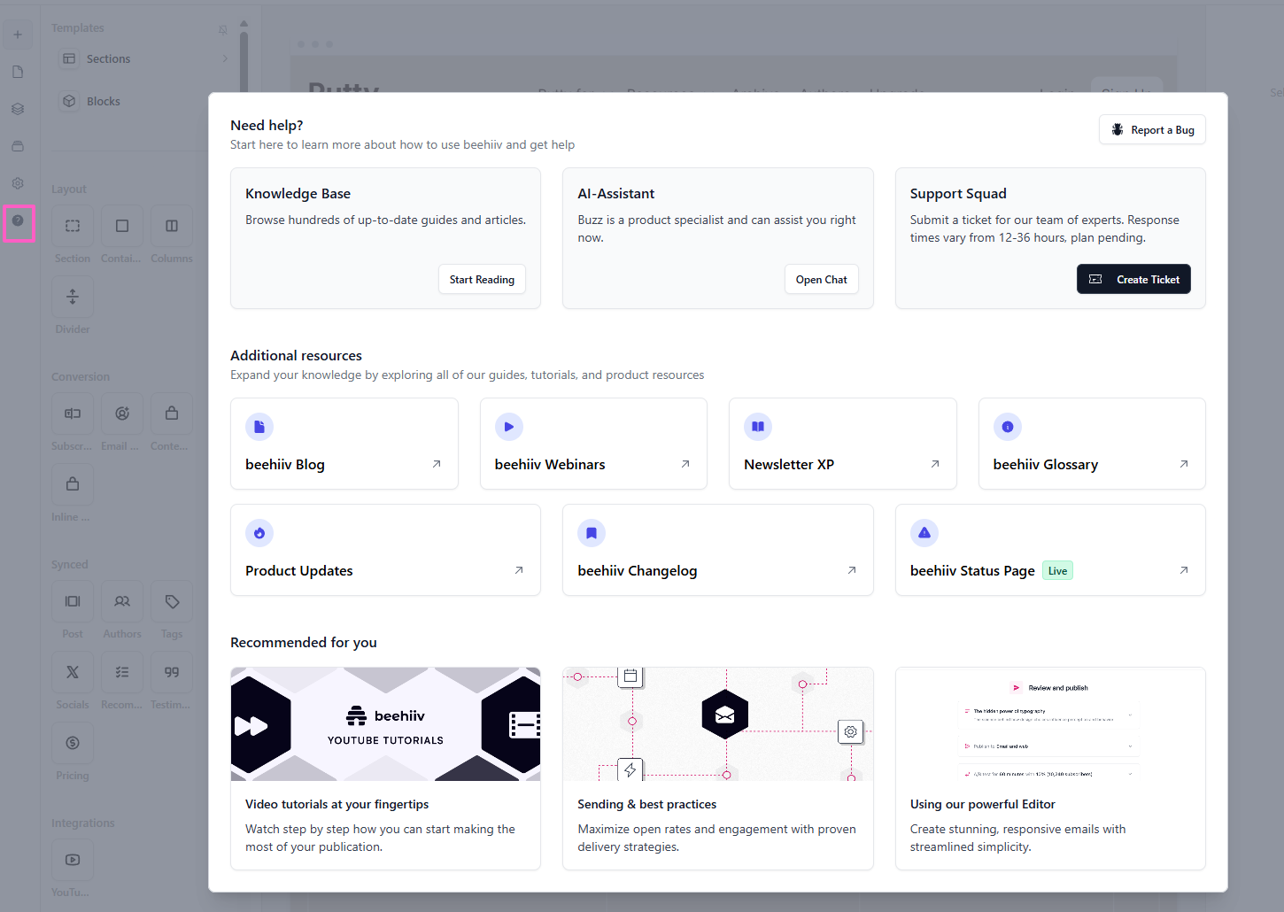Click the help question mark sidebar icon

click(18, 221)
